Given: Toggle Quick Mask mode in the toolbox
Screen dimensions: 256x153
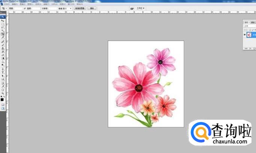Looking at the screenshot, I should [x=3, y=105].
